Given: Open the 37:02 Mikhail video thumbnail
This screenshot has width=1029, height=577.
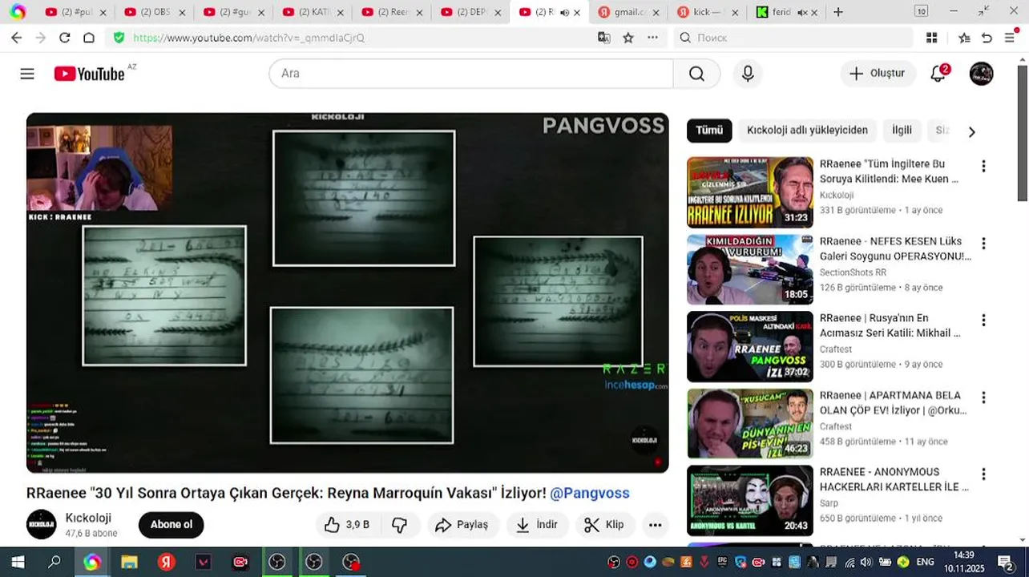Looking at the screenshot, I should tap(750, 346).
